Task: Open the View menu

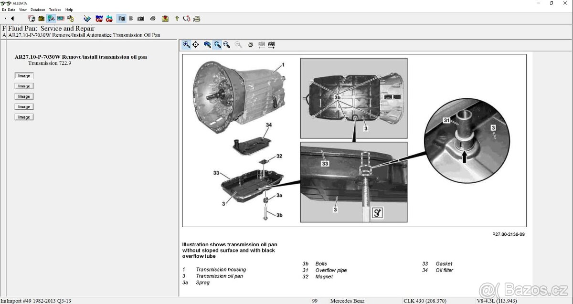Action: (23, 10)
